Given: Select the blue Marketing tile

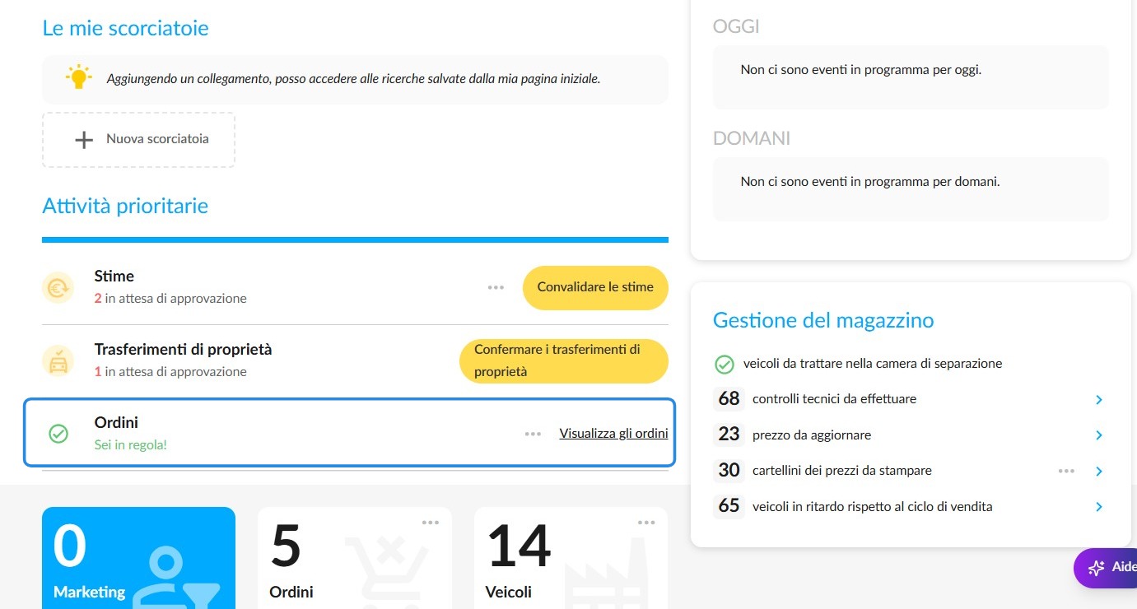Looking at the screenshot, I should 138,558.
